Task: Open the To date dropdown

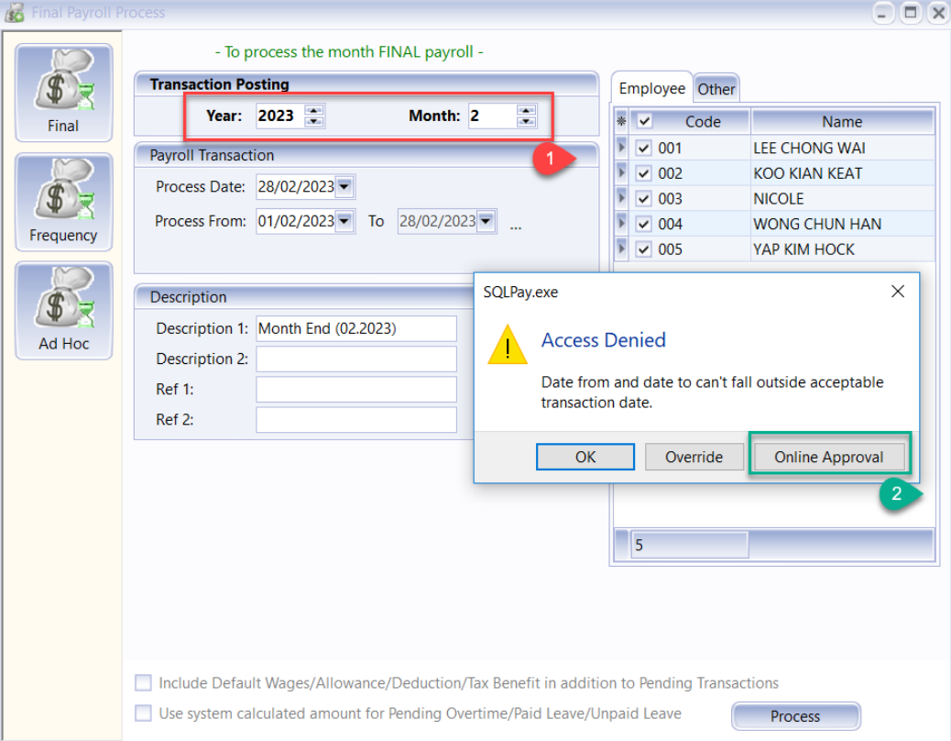Action: click(x=486, y=221)
